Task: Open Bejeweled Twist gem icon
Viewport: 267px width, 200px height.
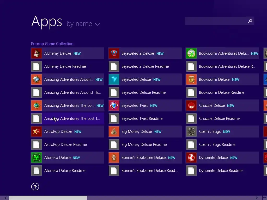Action: [x=114, y=105]
